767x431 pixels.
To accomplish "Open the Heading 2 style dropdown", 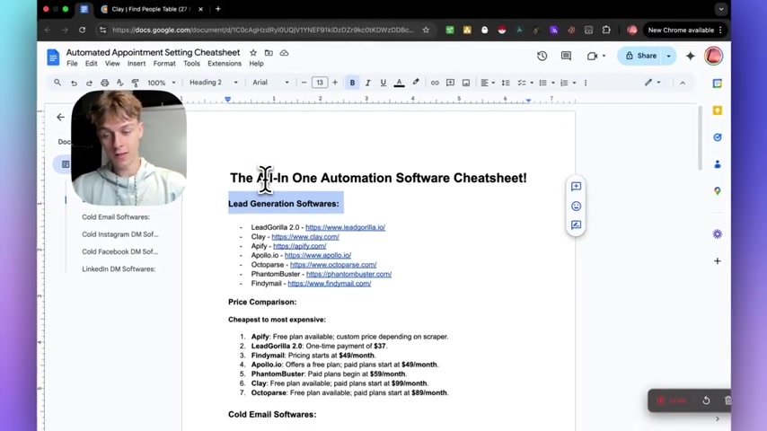I will click(213, 83).
